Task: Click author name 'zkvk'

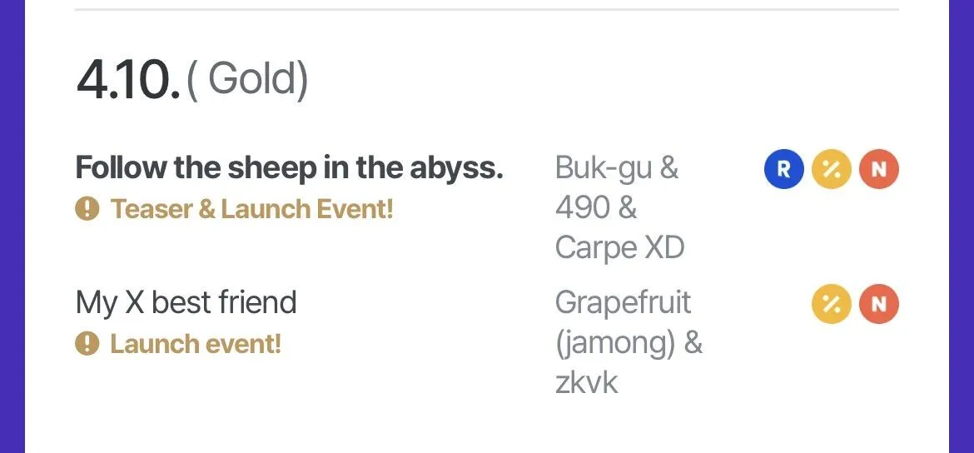Action: pos(586,383)
